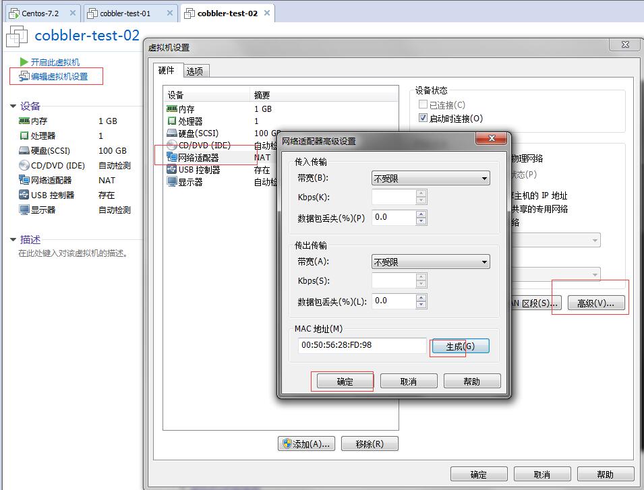This screenshot has height=490, width=644.
Task: Select the 网络适配器 row in hardware list
Action: 221,157
